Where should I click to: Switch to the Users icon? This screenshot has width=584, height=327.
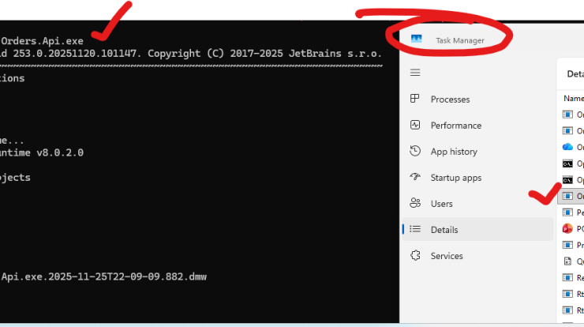click(415, 204)
